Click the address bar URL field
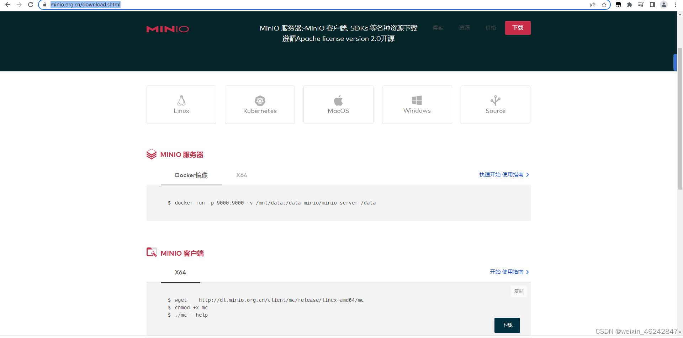Screen dimensions: 683x338 [x=85, y=5]
